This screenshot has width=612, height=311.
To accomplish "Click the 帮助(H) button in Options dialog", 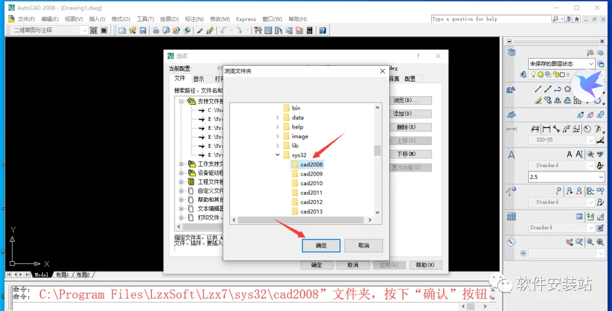I will pyautogui.click(x=426, y=265).
